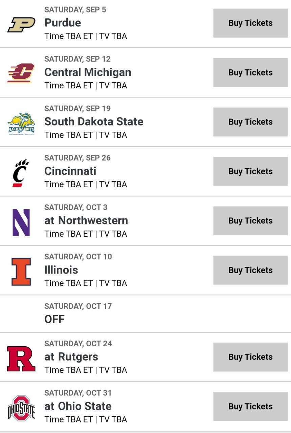Open the 'at Northwestern' game title
Image resolution: width=291 pixels, height=433 pixels.
point(86,220)
